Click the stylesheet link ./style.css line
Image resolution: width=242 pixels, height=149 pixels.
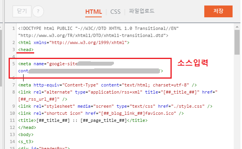115,107
